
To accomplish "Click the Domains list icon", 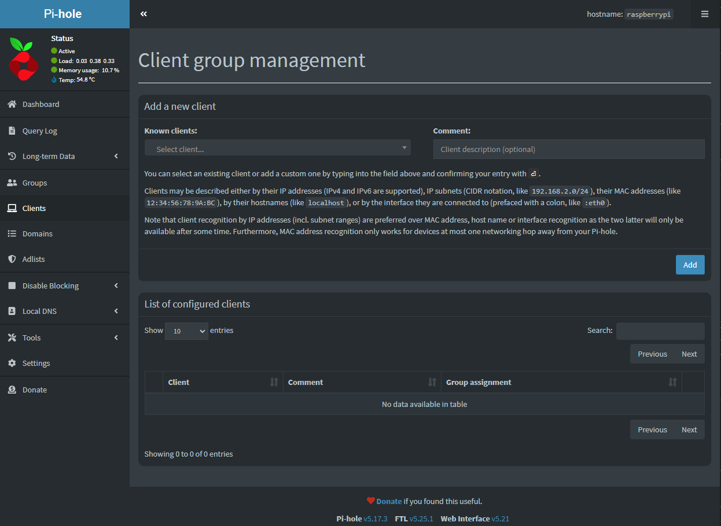I will (x=12, y=234).
